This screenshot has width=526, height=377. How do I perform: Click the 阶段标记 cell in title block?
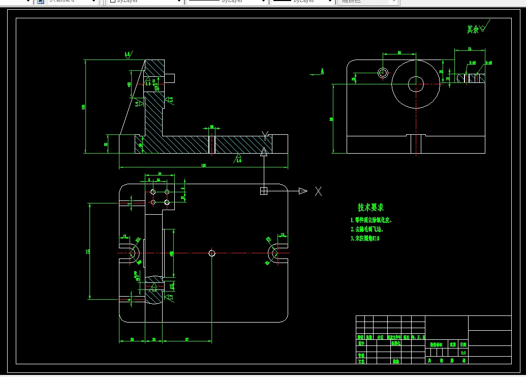point(437,345)
